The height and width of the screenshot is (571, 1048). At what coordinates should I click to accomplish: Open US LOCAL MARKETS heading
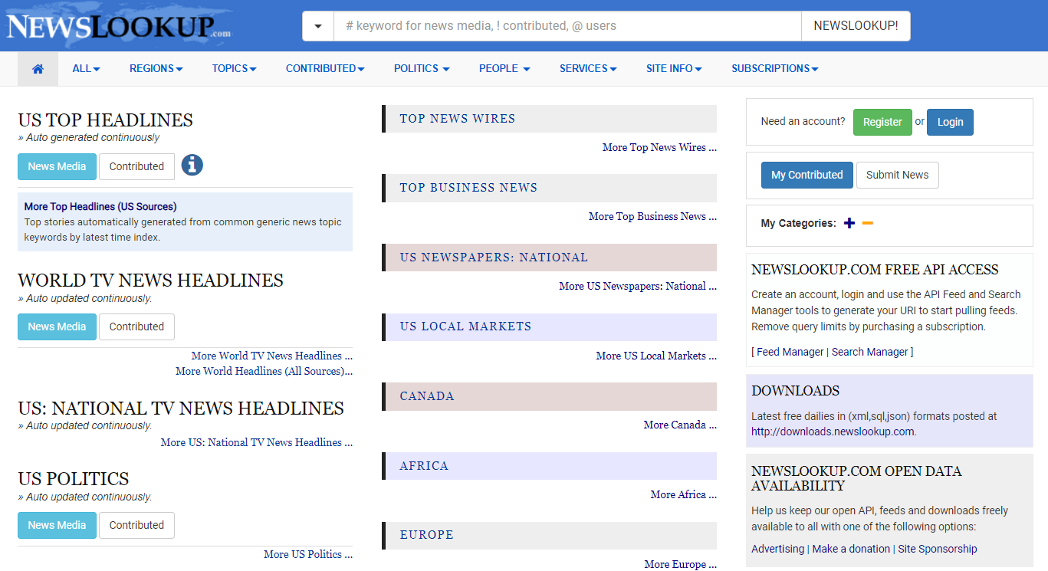coord(465,327)
